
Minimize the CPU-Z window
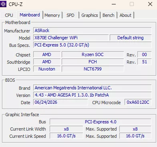(114, 4)
